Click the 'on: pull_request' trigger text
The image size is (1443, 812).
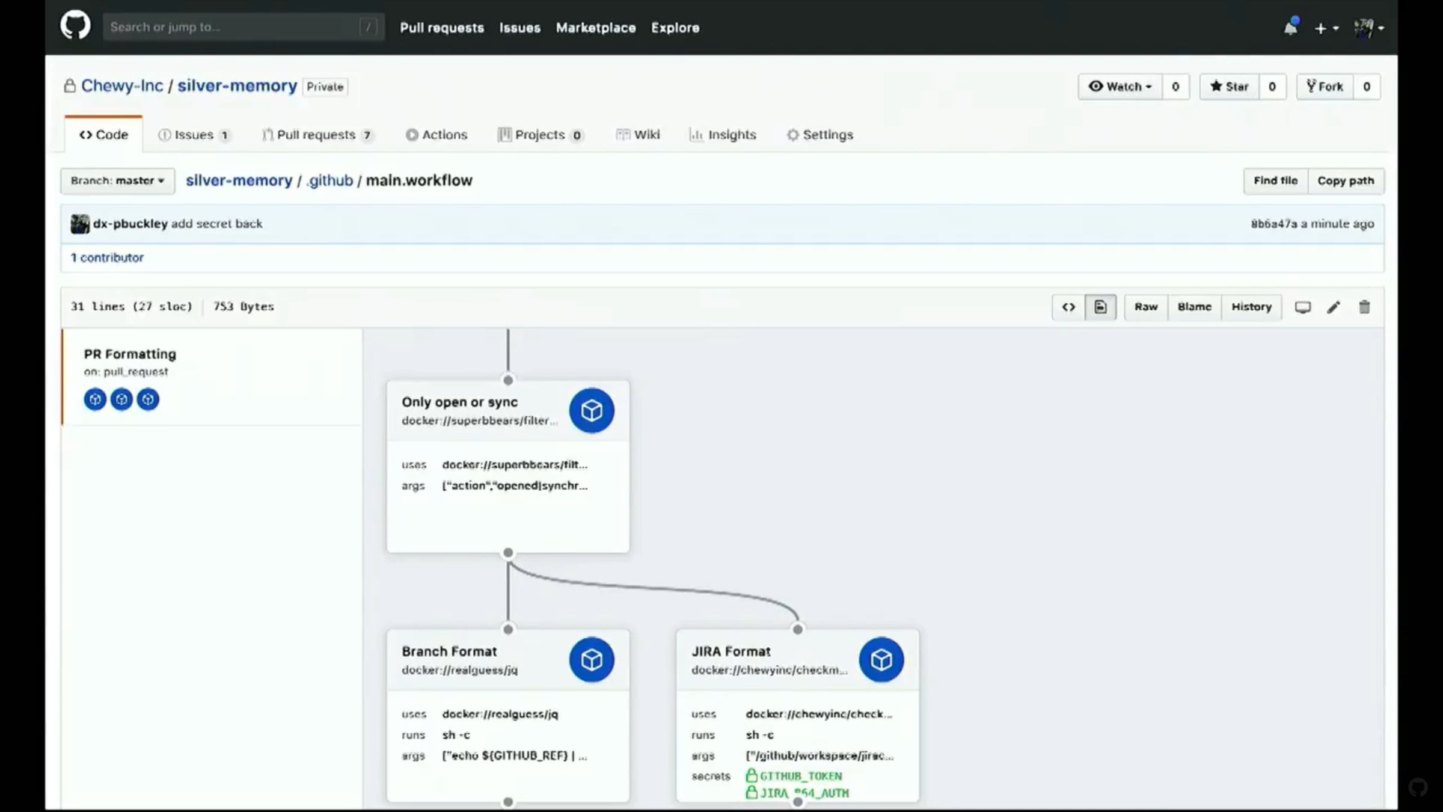126,372
